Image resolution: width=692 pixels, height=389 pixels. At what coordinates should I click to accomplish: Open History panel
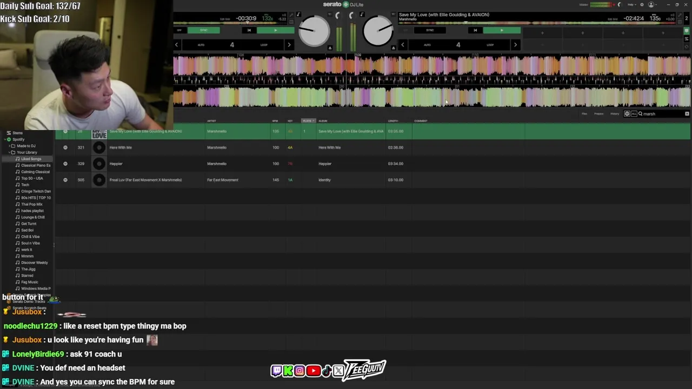(615, 114)
